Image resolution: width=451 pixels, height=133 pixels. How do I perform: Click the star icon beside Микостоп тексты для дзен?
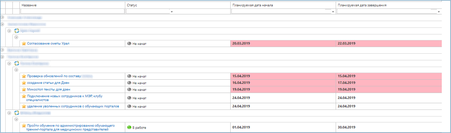pyautogui.click(x=24, y=89)
